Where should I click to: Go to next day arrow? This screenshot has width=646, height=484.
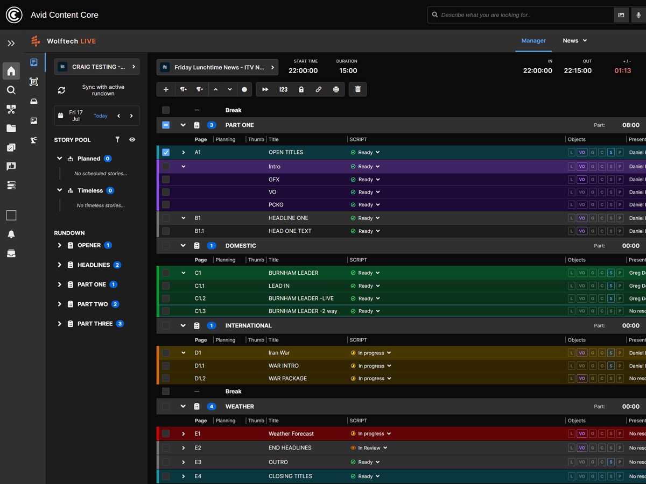pyautogui.click(x=131, y=116)
